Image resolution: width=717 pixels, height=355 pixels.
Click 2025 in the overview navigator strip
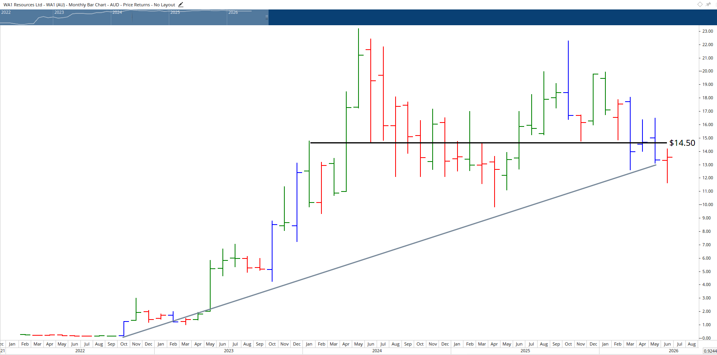click(175, 12)
